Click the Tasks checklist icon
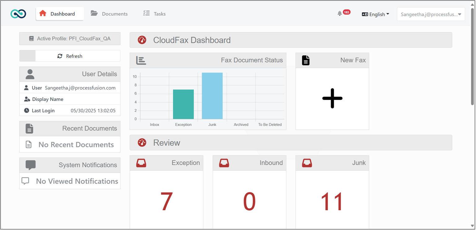Screen dimensions: 476x230 pyautogui.click(x=146, y=13)
